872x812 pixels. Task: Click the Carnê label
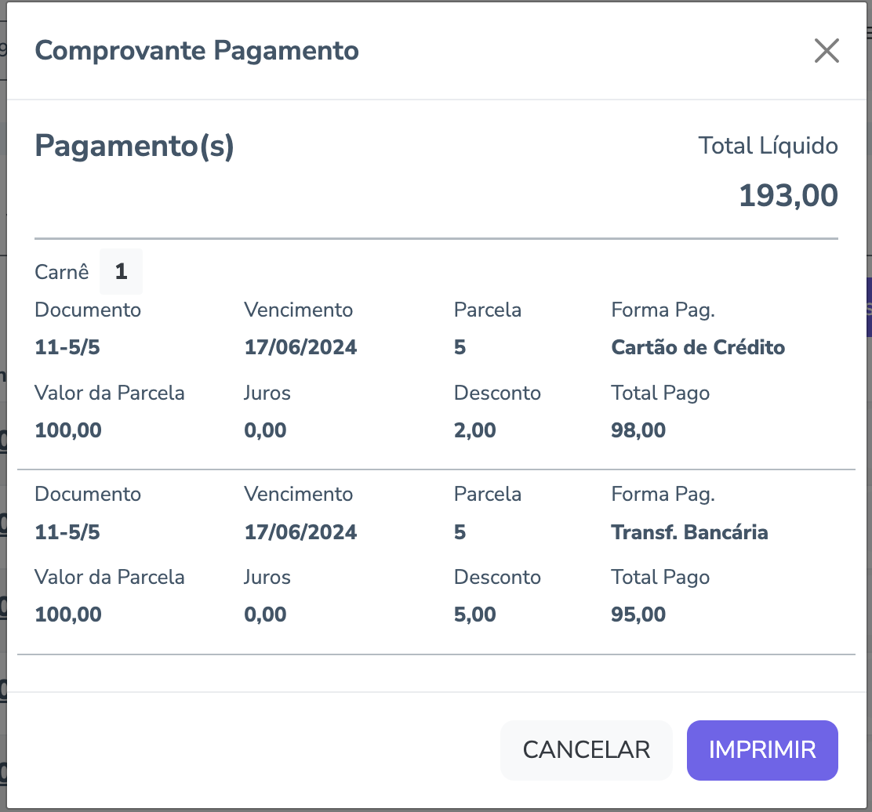click(62, 273)
